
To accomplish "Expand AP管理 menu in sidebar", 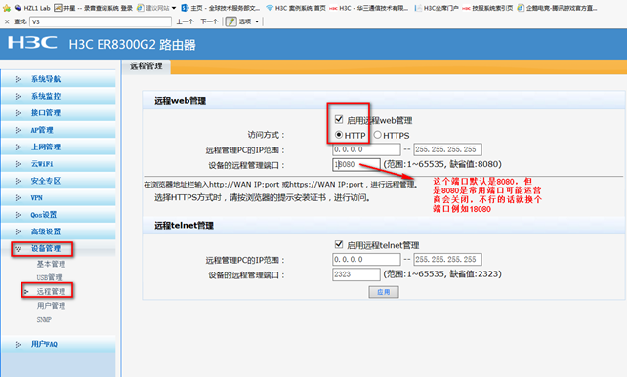I will tap(59, 130).
